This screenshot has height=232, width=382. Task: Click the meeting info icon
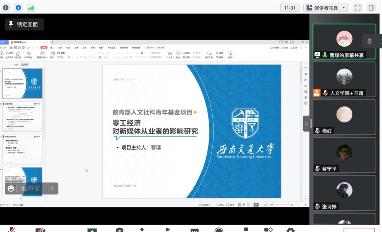pyautogui.click(x=6, y=8)
